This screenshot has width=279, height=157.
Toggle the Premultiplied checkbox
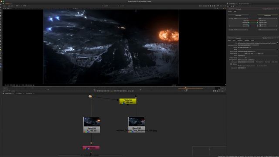pos(259,62)
